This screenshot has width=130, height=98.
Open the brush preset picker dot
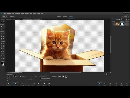click(20, 77)
